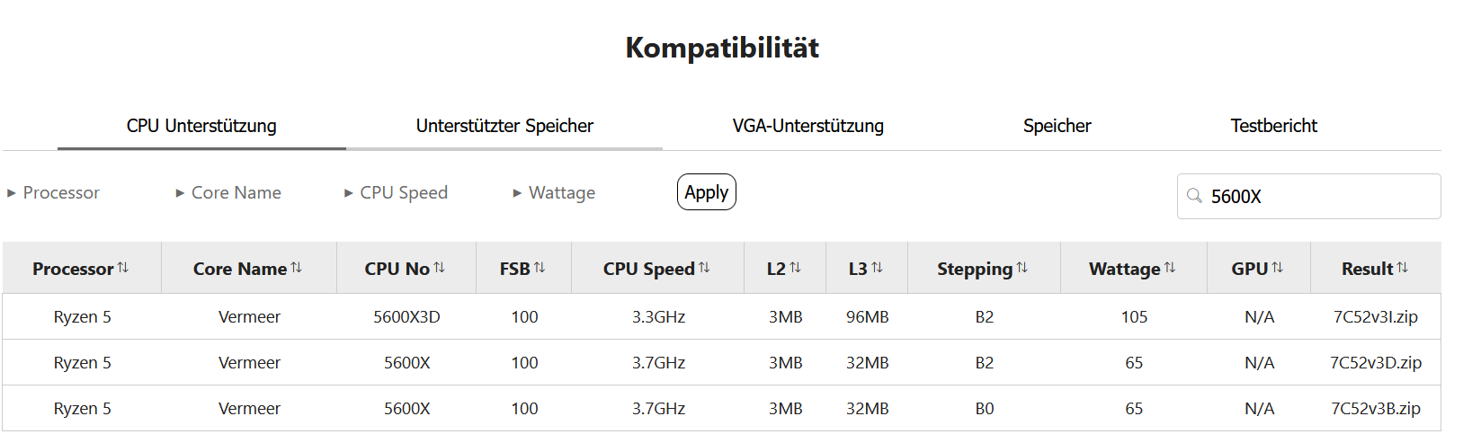Image resolution: width=1472 pixels, height=443 pixels.
Task: Open the VGA-Unterstützung tab
Action: (x=807, y=126)
